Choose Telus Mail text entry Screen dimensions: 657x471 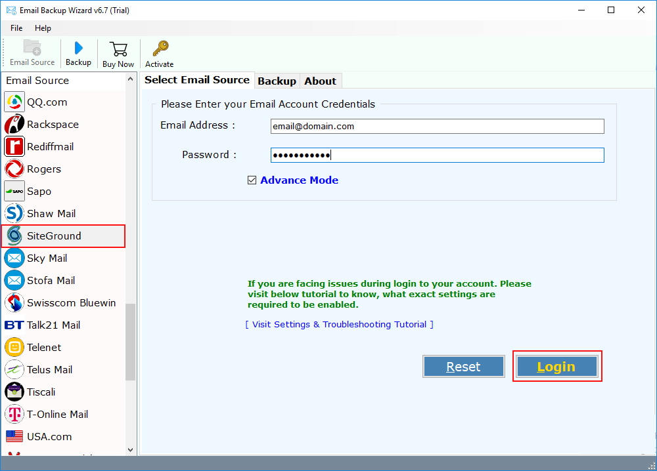tap(49, 370)
